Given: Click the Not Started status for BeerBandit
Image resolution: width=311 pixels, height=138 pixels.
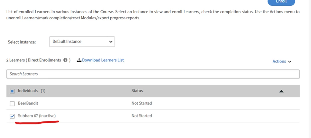Looking at the screenshot, I should click(142, 103).
